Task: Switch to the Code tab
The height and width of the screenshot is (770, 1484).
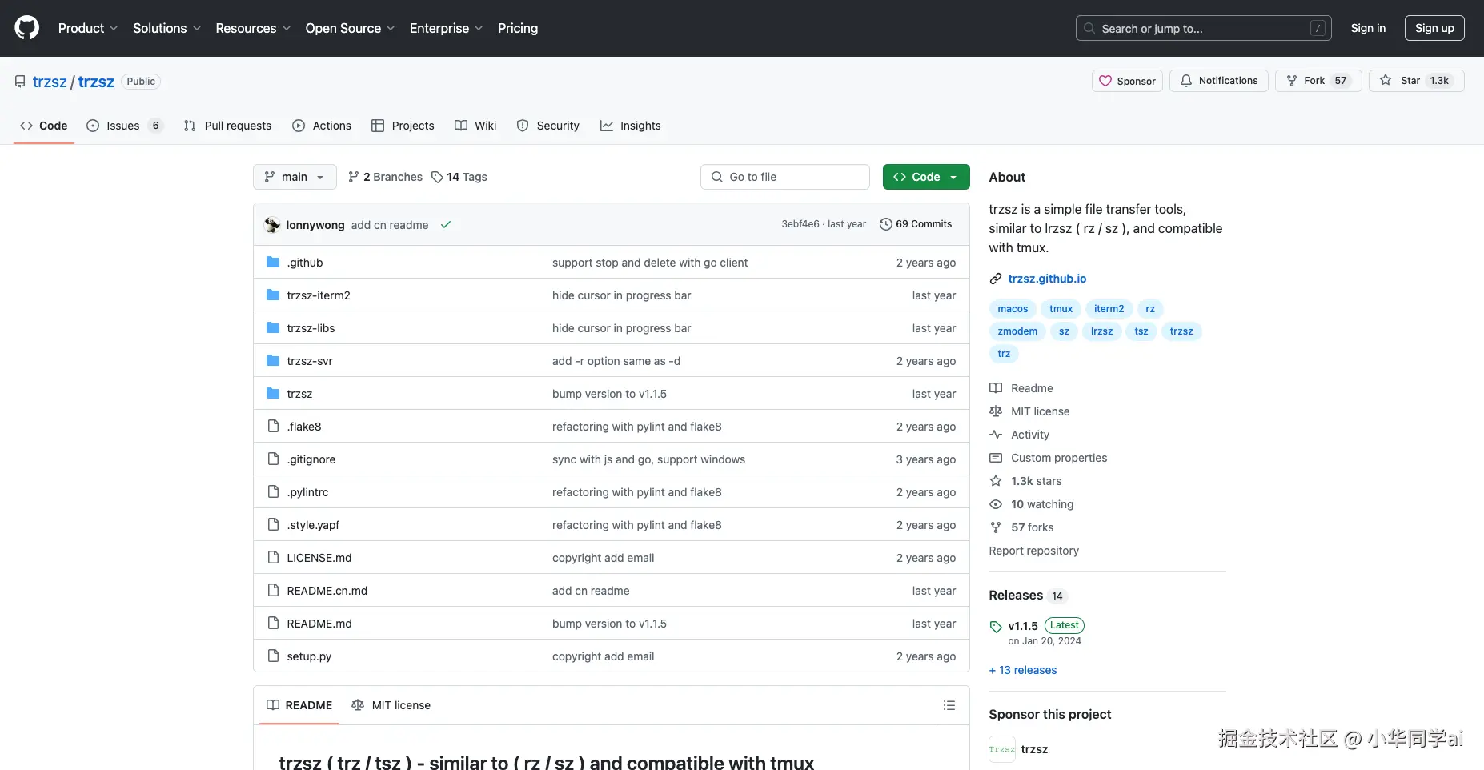Action: pyautogui.click(x=44, y=126)
